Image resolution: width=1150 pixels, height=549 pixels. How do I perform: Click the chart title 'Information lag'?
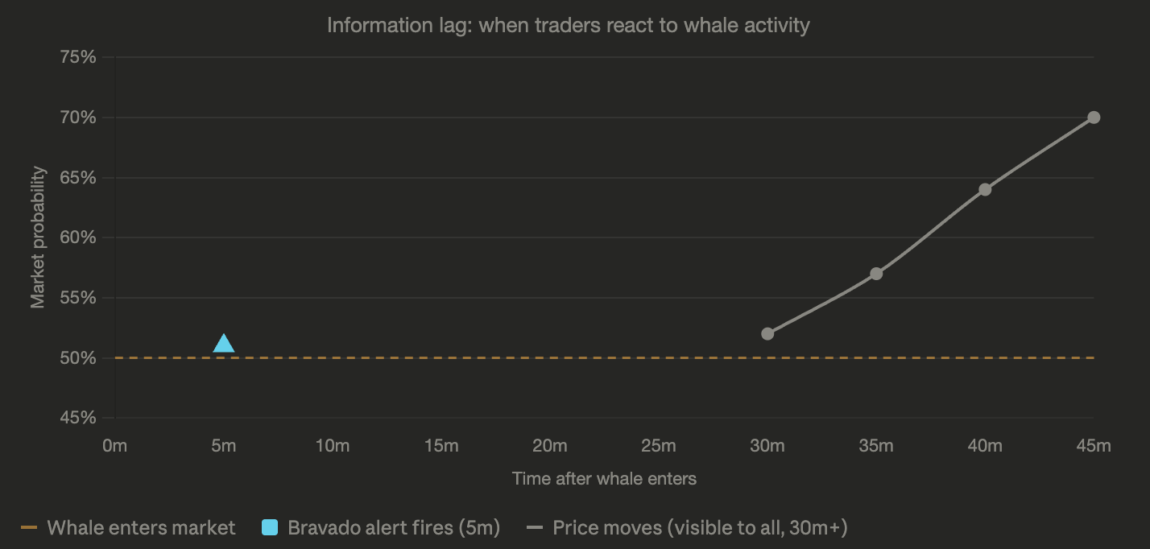[x=568, y=25]
